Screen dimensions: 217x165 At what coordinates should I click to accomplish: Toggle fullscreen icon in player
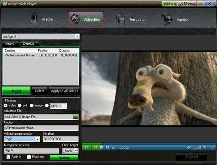(212, 148)
